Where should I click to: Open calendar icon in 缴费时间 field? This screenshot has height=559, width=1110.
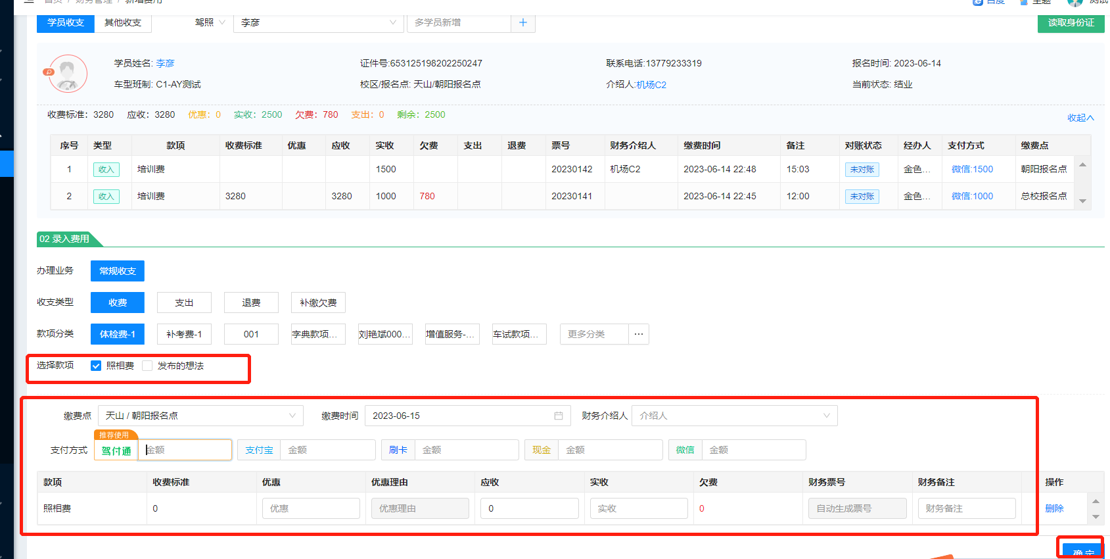click(559, 416)
